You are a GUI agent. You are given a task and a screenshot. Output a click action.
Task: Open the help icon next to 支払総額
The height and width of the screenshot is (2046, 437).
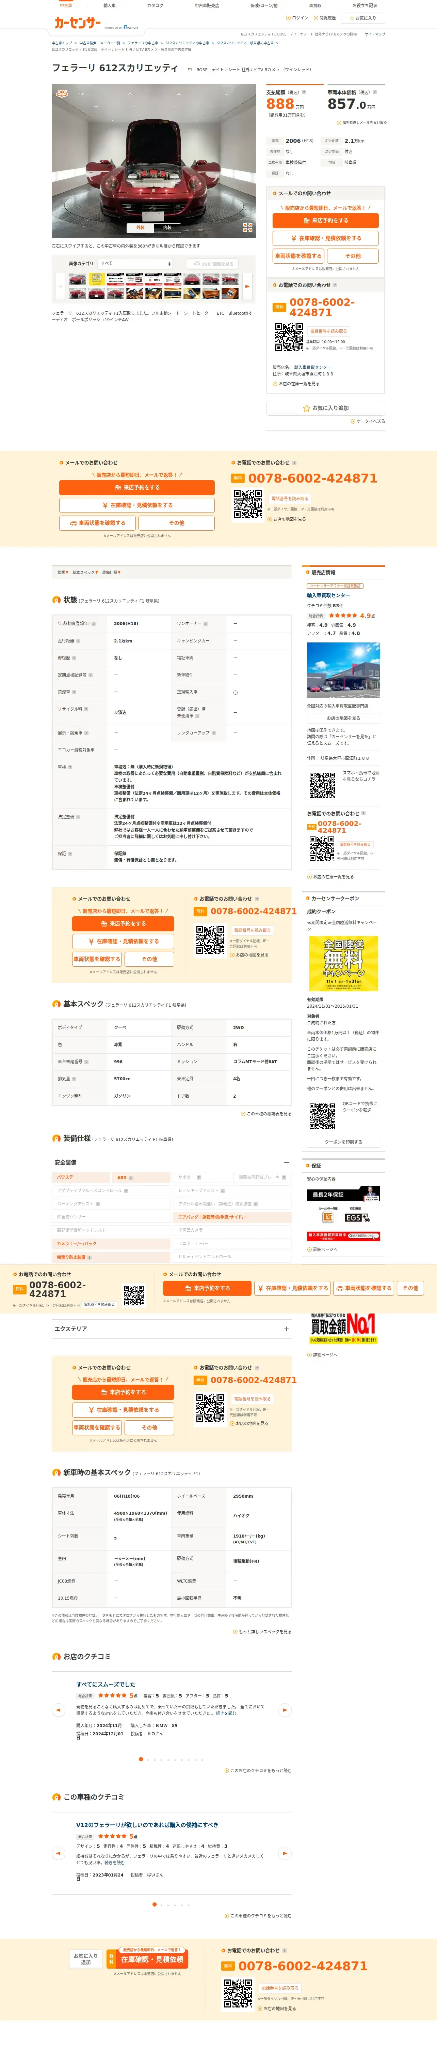click(x=304, y=92)
